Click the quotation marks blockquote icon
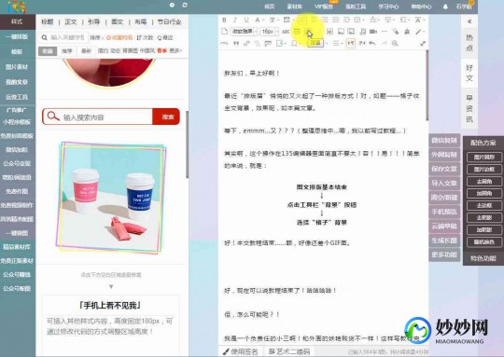The height and width of the screenshot is (357, 504). (235, 43)
